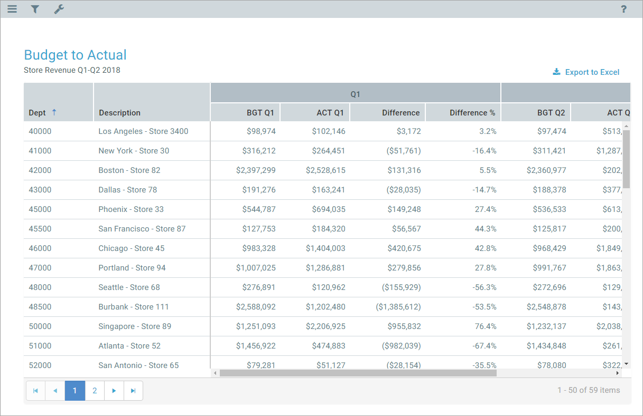Image resolution: width=643 pixels, height=416 pixels.
Task: Click the help question mark icon
Action: pos(623,9)
